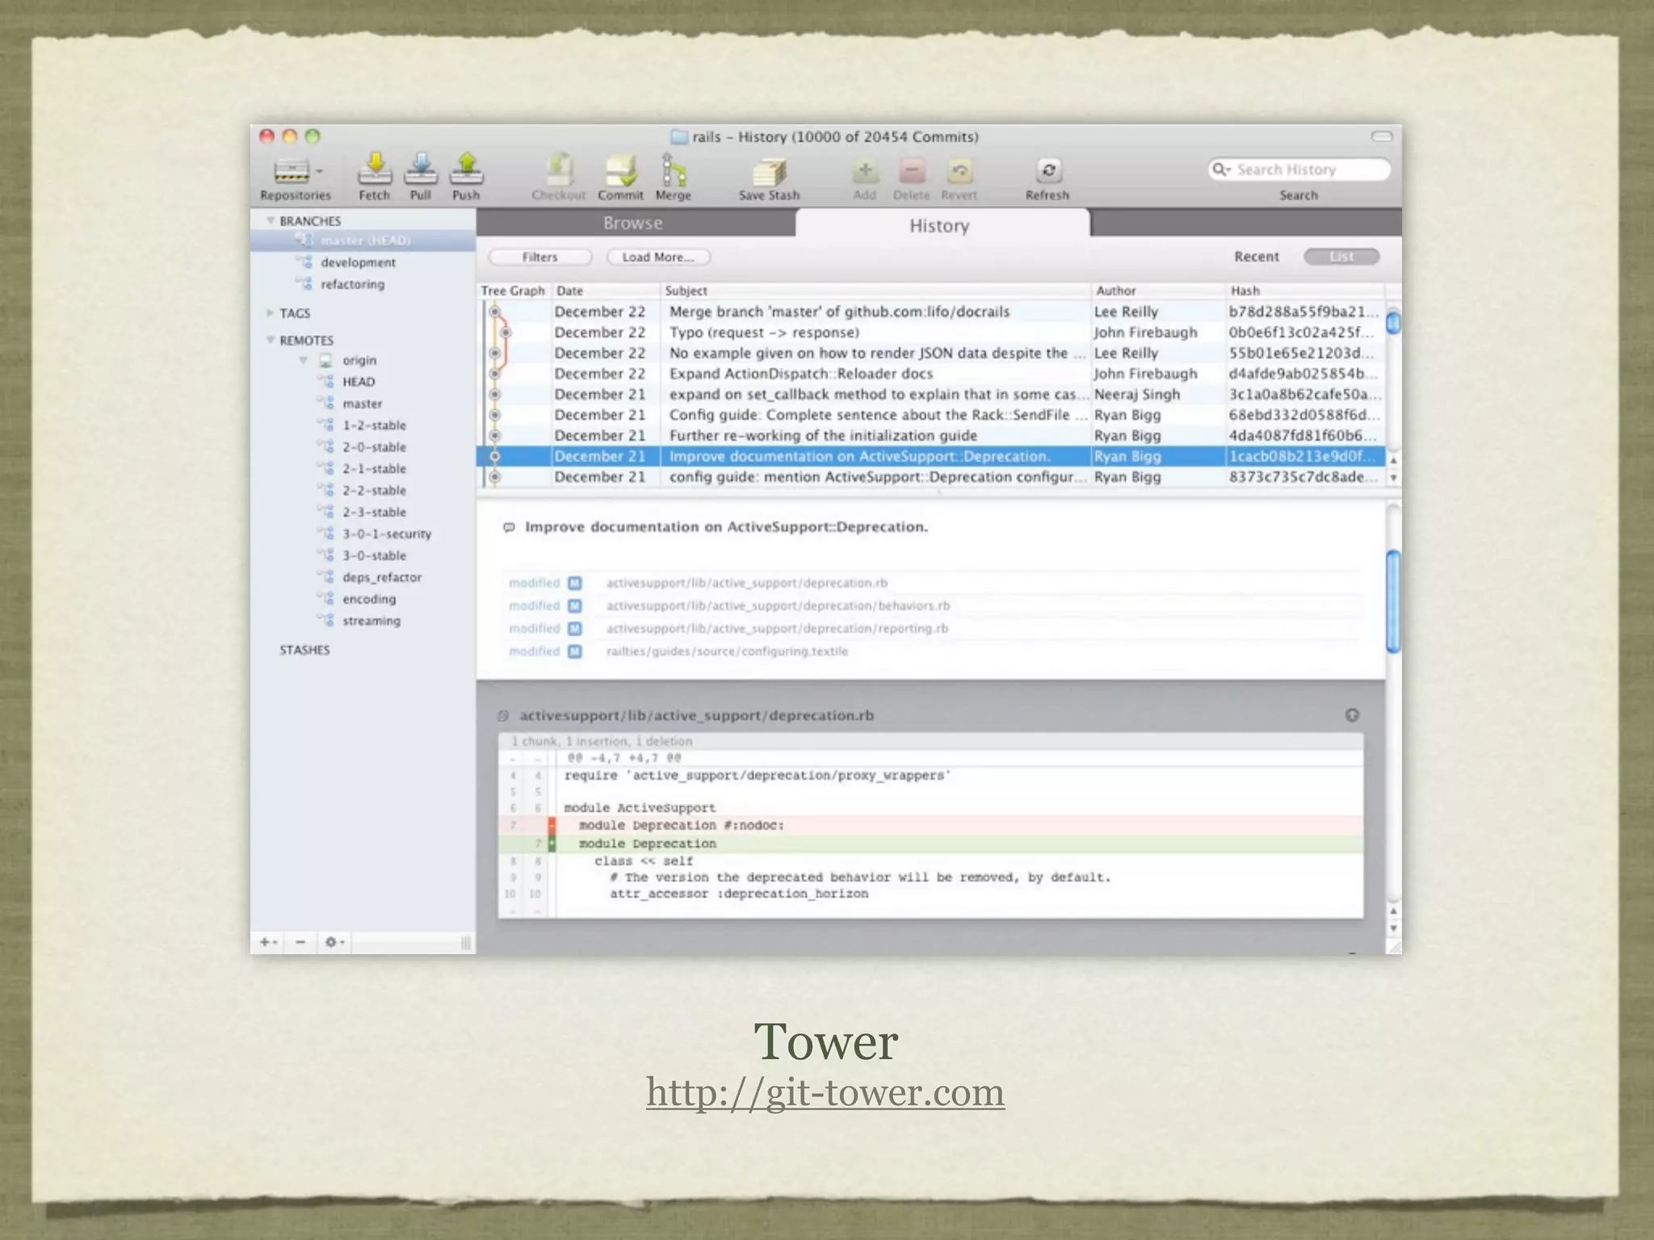
Task: Click the plus add button in sidebar footer
Action: coord(267,942)
